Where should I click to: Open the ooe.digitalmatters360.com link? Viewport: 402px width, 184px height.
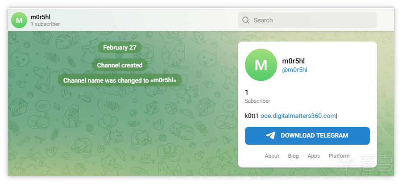point(298,116)
